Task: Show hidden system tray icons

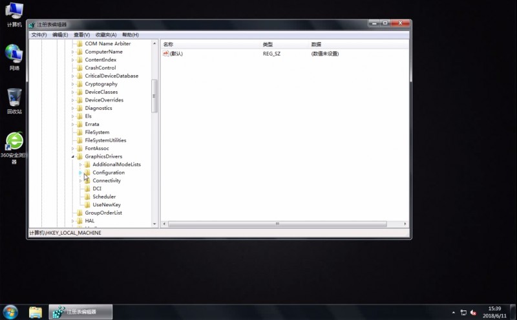Action: (x=454, y=312)
